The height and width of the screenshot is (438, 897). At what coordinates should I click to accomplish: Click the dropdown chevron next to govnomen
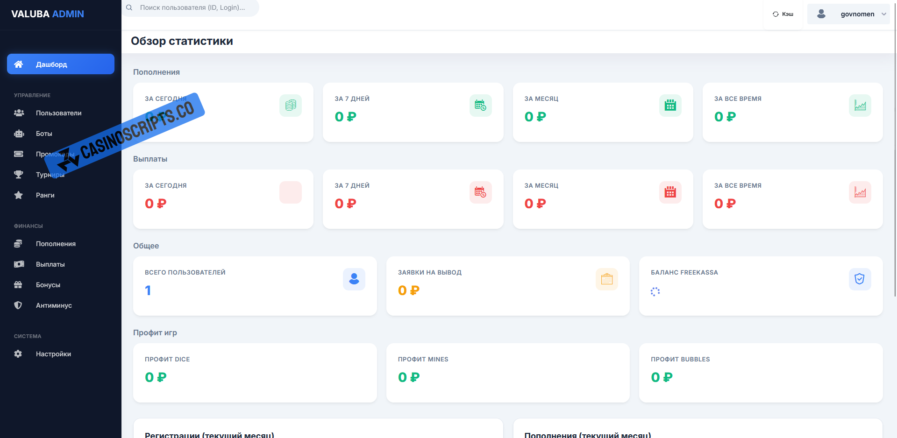(x=884, y=14)
